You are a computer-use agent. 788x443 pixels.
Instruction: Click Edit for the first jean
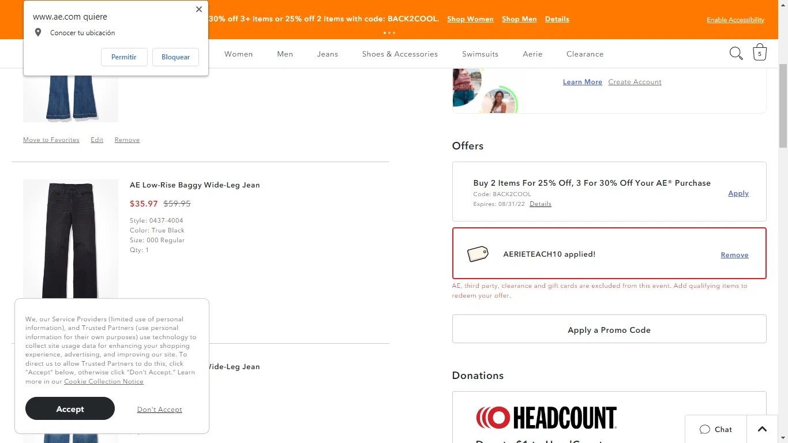pyautogui.click(x=97, y=140)
